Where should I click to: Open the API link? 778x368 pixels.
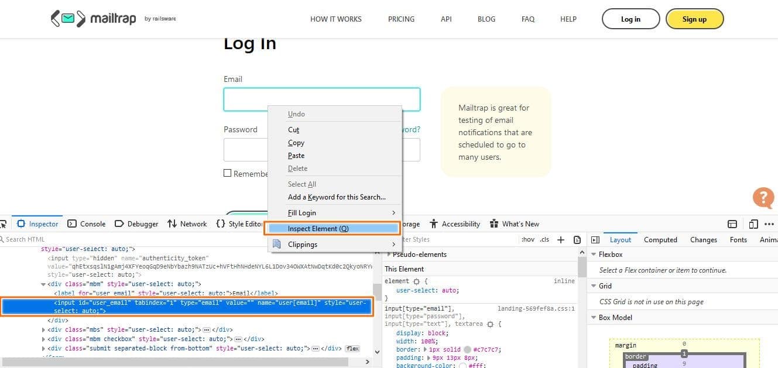point(446,19)
